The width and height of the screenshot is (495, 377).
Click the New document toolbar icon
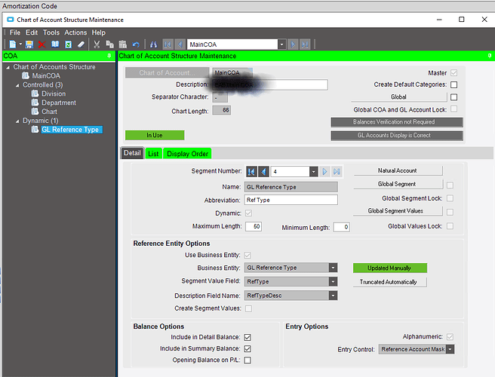13,44
